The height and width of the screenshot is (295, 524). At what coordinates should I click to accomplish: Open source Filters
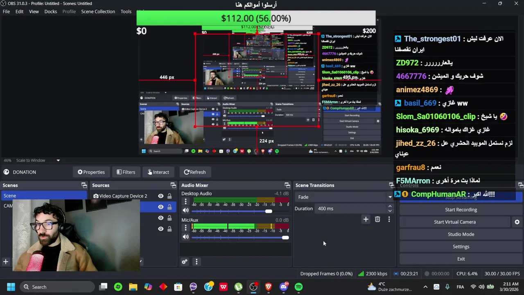tap(126, 172)
